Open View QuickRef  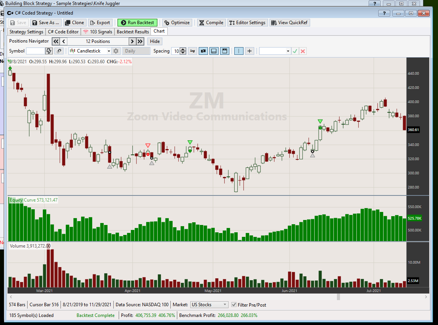click(290, 23)
